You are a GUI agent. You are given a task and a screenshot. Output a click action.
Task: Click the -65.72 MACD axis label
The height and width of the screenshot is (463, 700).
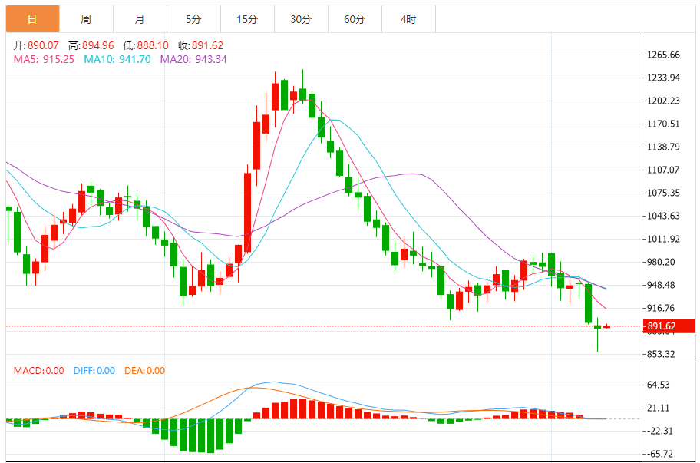coord(660,454)
